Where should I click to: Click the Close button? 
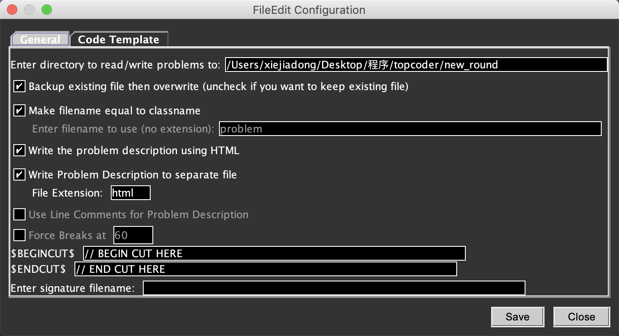pyautogui.click(x=581, y=317)
